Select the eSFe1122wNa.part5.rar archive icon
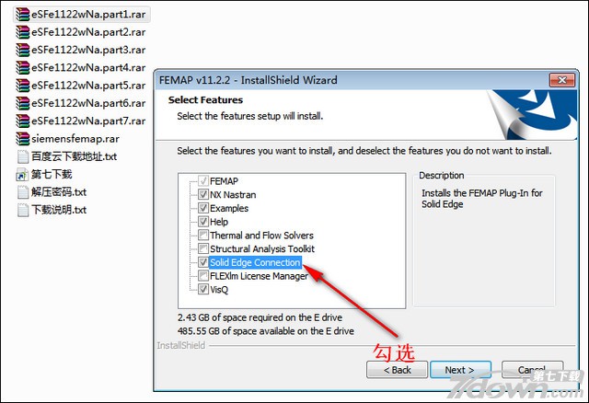This screenshot has width=589, height=403. click(22, 86)
